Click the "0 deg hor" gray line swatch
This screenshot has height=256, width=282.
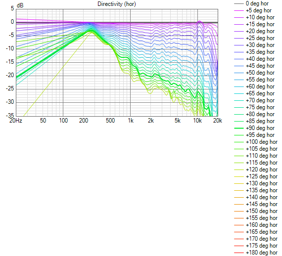(x=239, y=3)
